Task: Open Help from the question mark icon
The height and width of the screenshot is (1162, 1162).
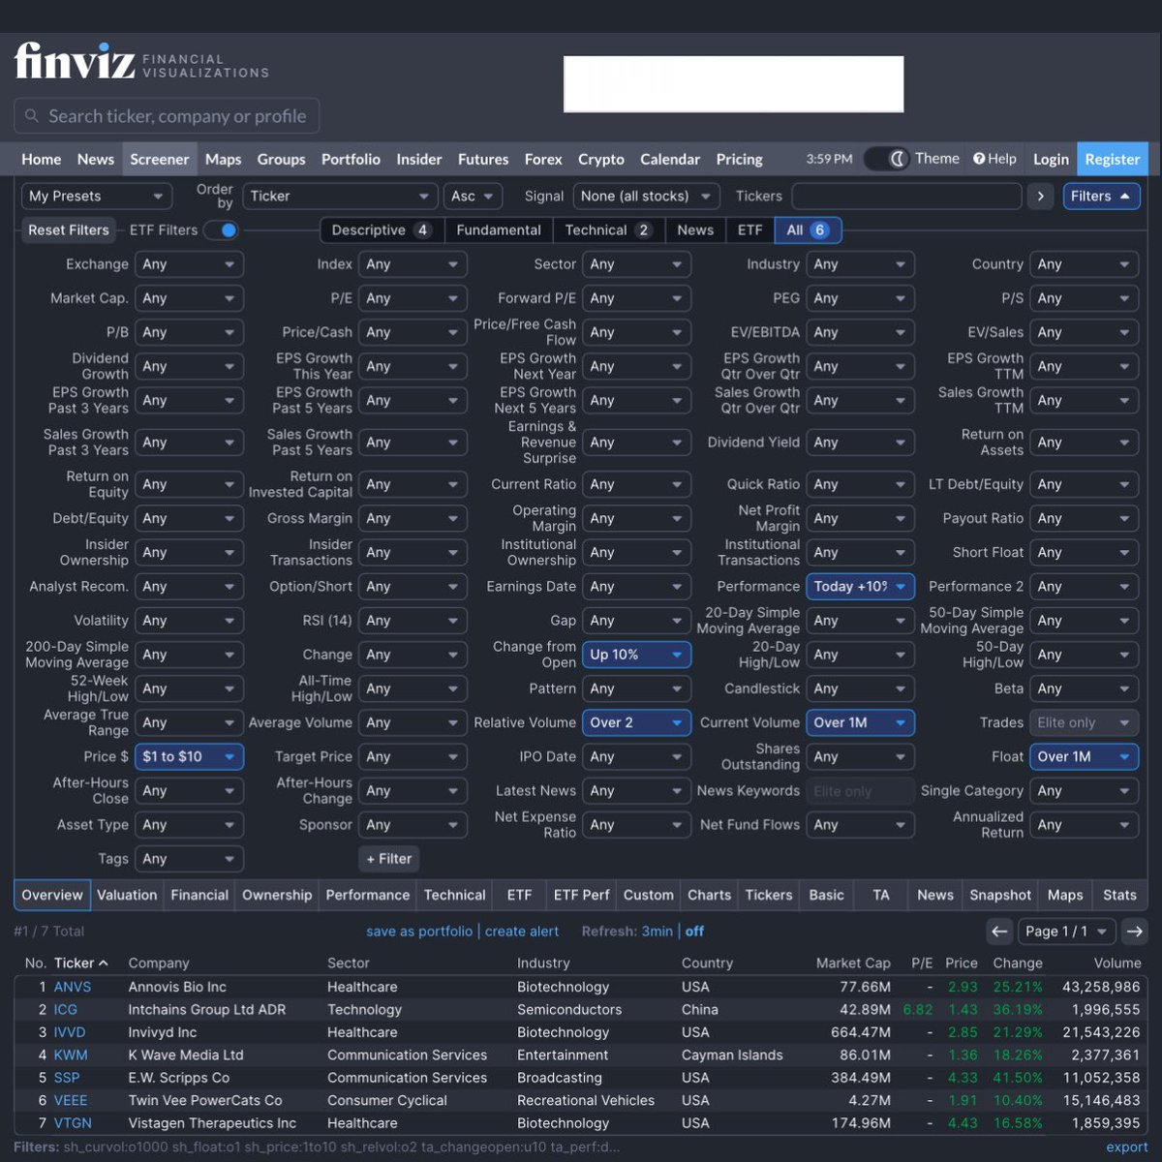Action: (x=994, y=159)
